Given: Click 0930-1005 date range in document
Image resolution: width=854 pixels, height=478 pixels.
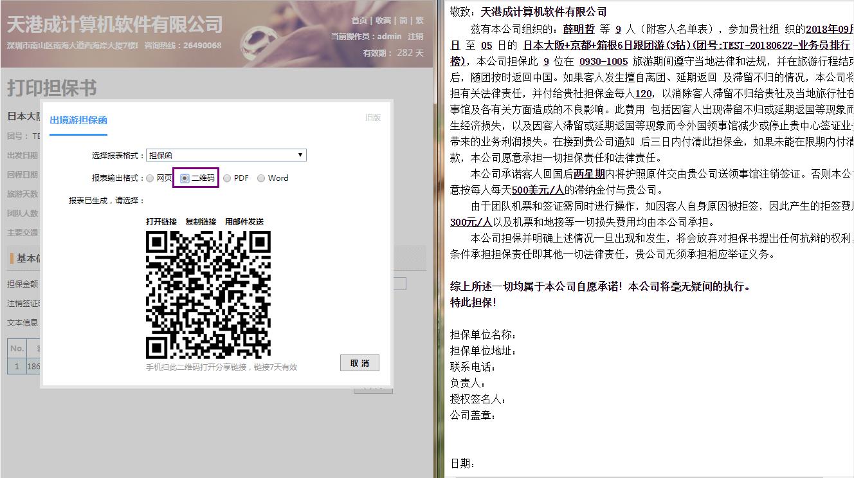Looking at the screenshot, I should [x=603, y=62].
